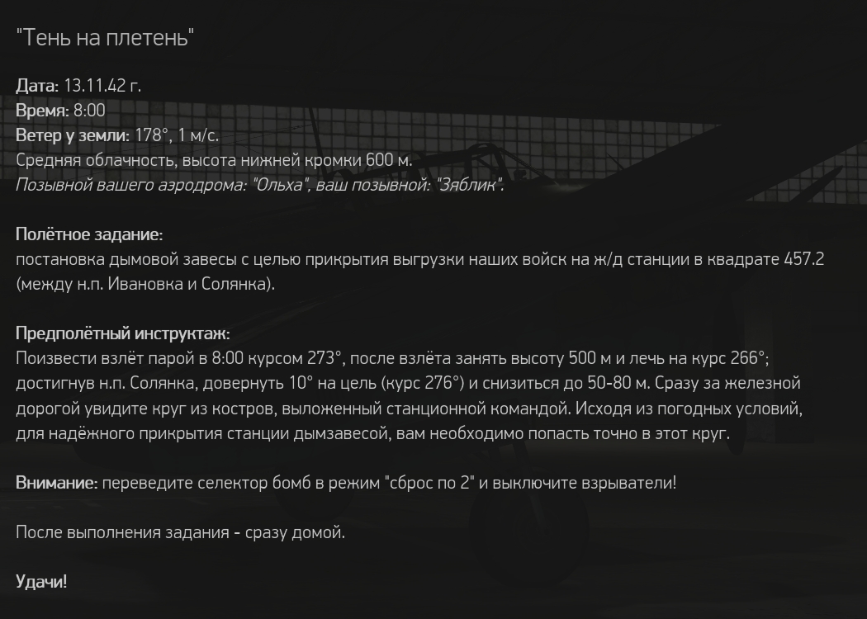This screenshot has width=867, height=619.
Task: Click the cloud base line mentioning 600 м
Action: pyautogui.click(x=214, y=160)
